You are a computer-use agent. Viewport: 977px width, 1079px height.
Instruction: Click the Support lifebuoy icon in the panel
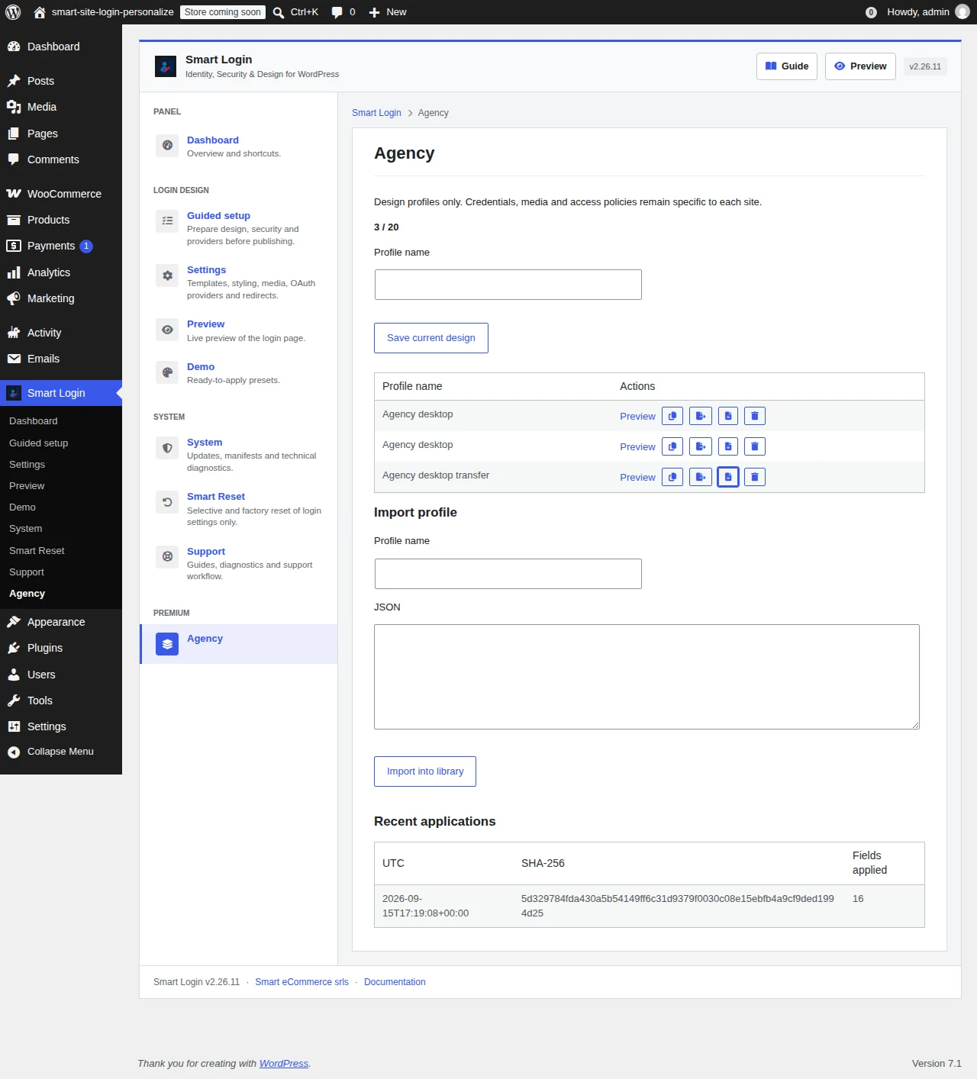point(167,557)
